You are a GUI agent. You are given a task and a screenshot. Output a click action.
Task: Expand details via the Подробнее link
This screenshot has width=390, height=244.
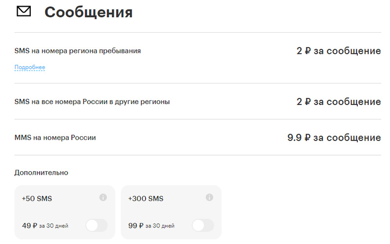coord(30,67)
